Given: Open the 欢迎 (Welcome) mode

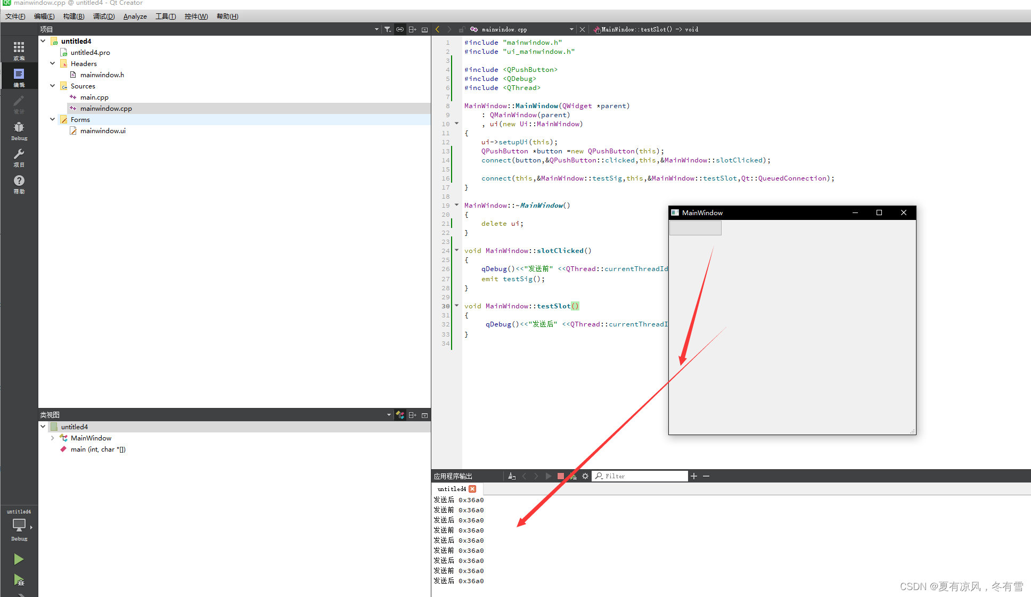Looking at the screenshot, I should tap(19, 51).
